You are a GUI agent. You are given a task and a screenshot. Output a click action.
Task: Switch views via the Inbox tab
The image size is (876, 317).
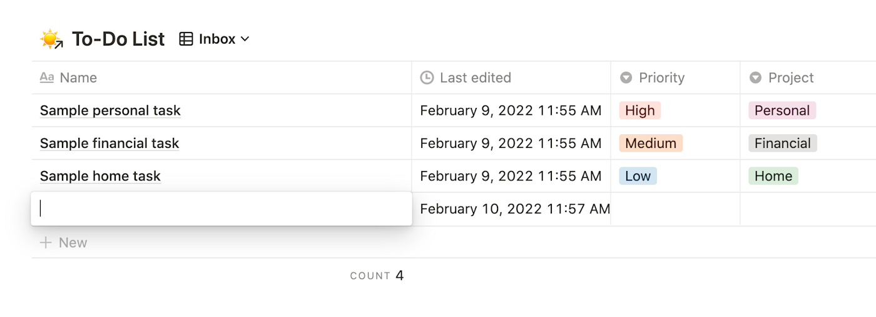[217, 39]
